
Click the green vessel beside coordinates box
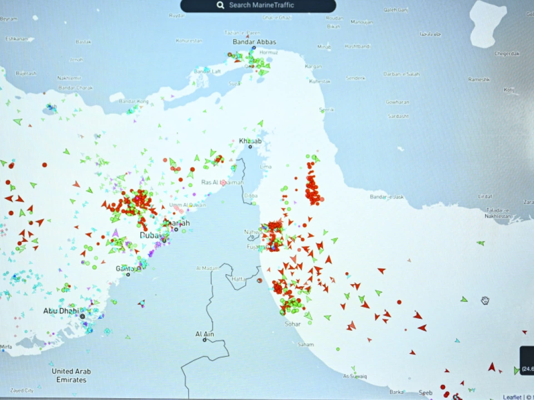point(517,370)
